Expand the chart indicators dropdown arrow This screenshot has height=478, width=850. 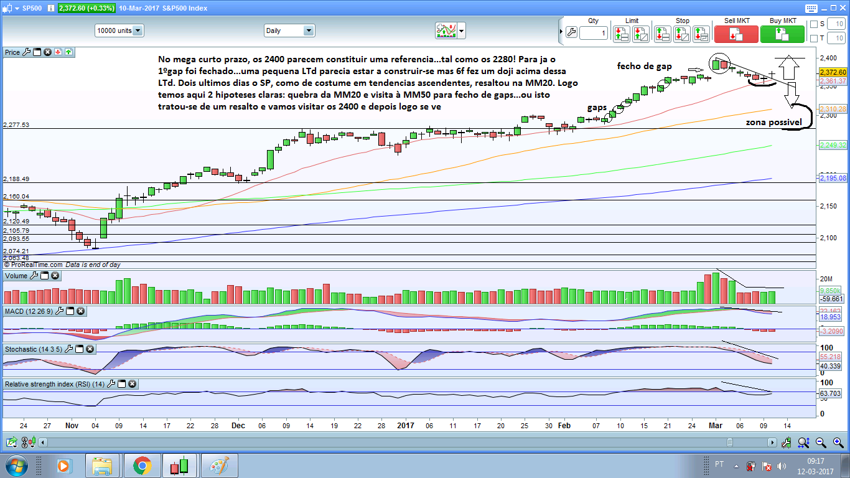(462, 30)
